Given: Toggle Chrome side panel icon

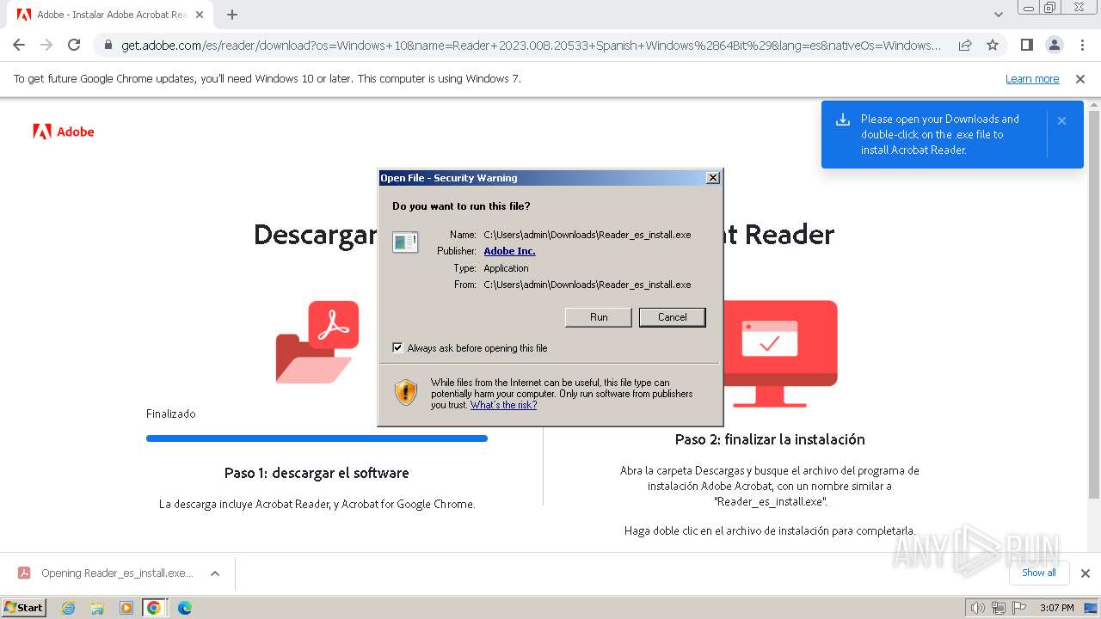Looking at the screenshot, I should [1026, 45].
